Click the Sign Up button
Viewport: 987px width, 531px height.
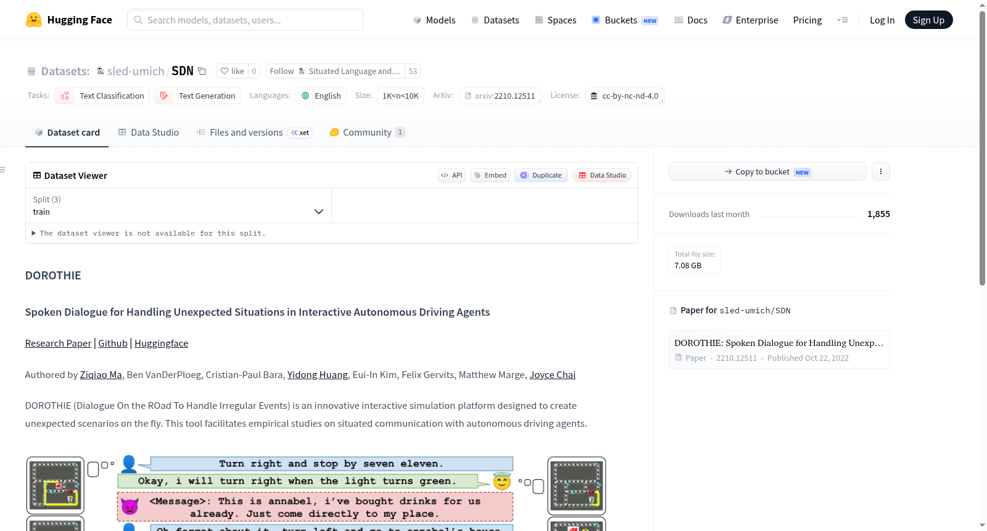928,20
